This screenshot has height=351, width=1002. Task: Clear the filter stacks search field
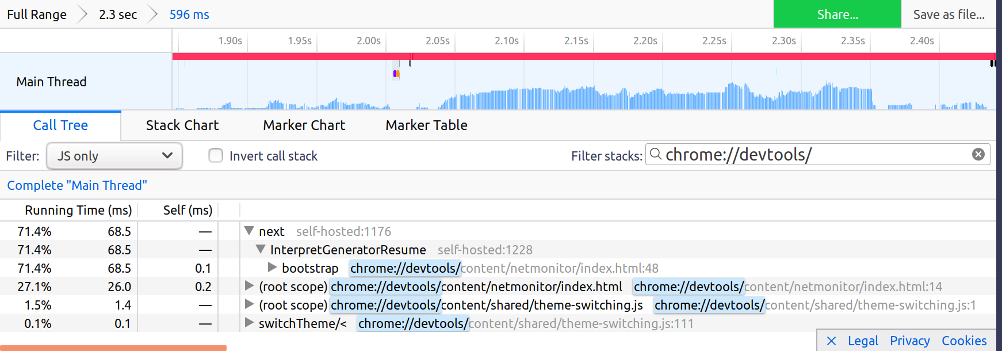(978, 154)
